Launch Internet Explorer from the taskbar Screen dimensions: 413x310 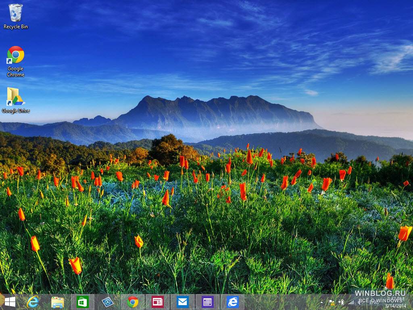tap(33, 302)
